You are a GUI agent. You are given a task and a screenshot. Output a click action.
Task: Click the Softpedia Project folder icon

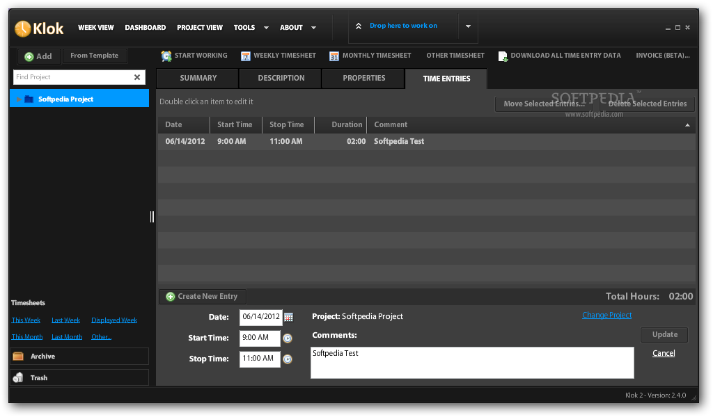tap(29, 99)
